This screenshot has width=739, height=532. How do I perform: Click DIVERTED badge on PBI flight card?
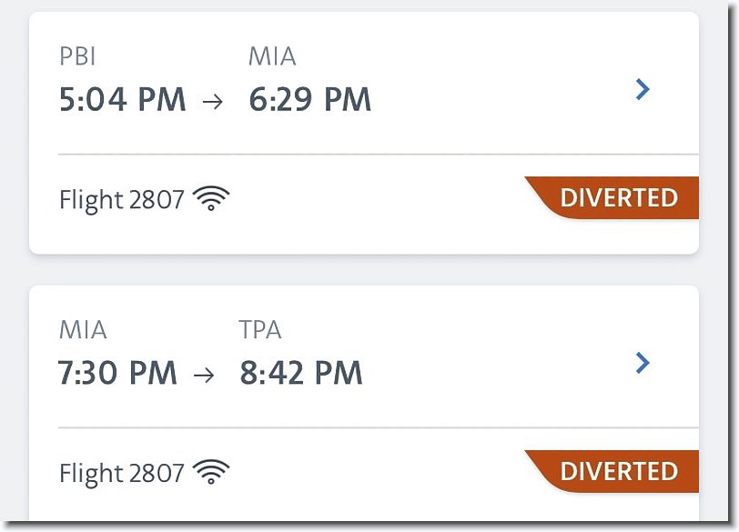click(x=612, y=197)
